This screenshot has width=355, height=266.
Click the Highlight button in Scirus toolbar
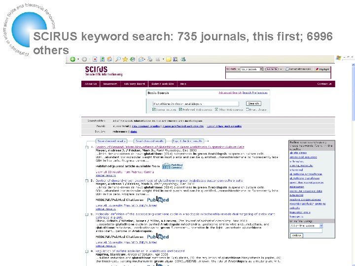[322, 69]
